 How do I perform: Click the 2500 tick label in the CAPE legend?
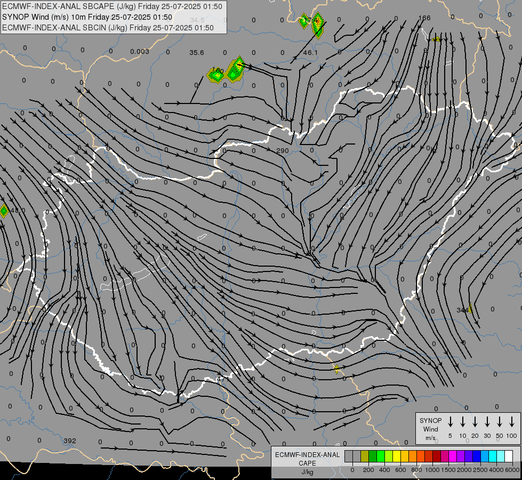pyautogui.click(x=480, y=470)
